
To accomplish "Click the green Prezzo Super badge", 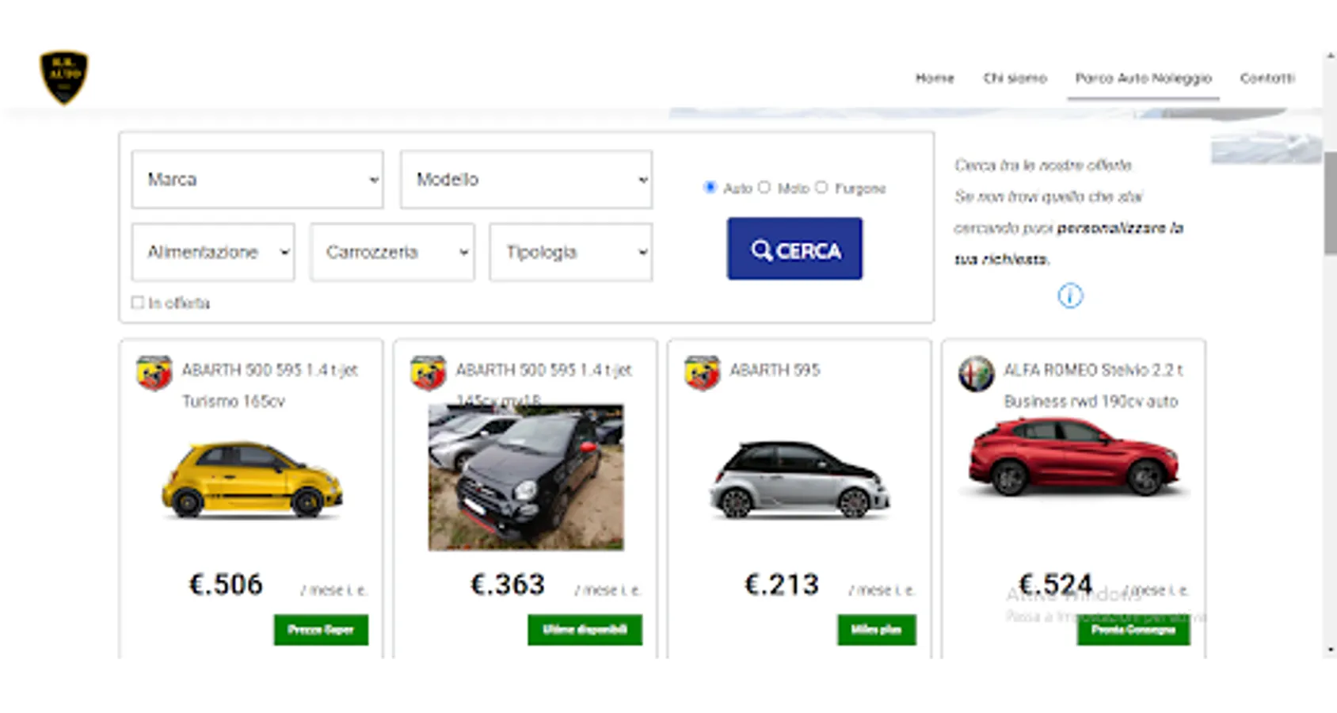I will coord(321,630).
